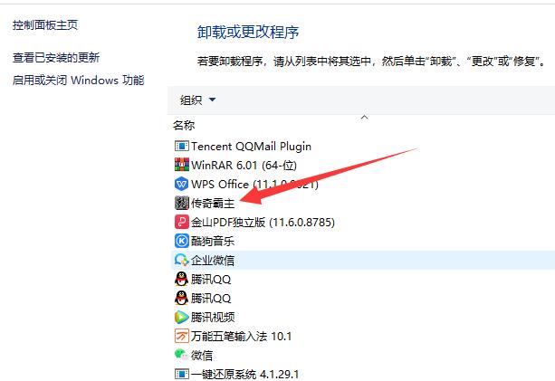Select 金山PDF独立版 (11.6.0.8785) entry text
This screenshot has width=555, height=381.
tap(263, 222)
